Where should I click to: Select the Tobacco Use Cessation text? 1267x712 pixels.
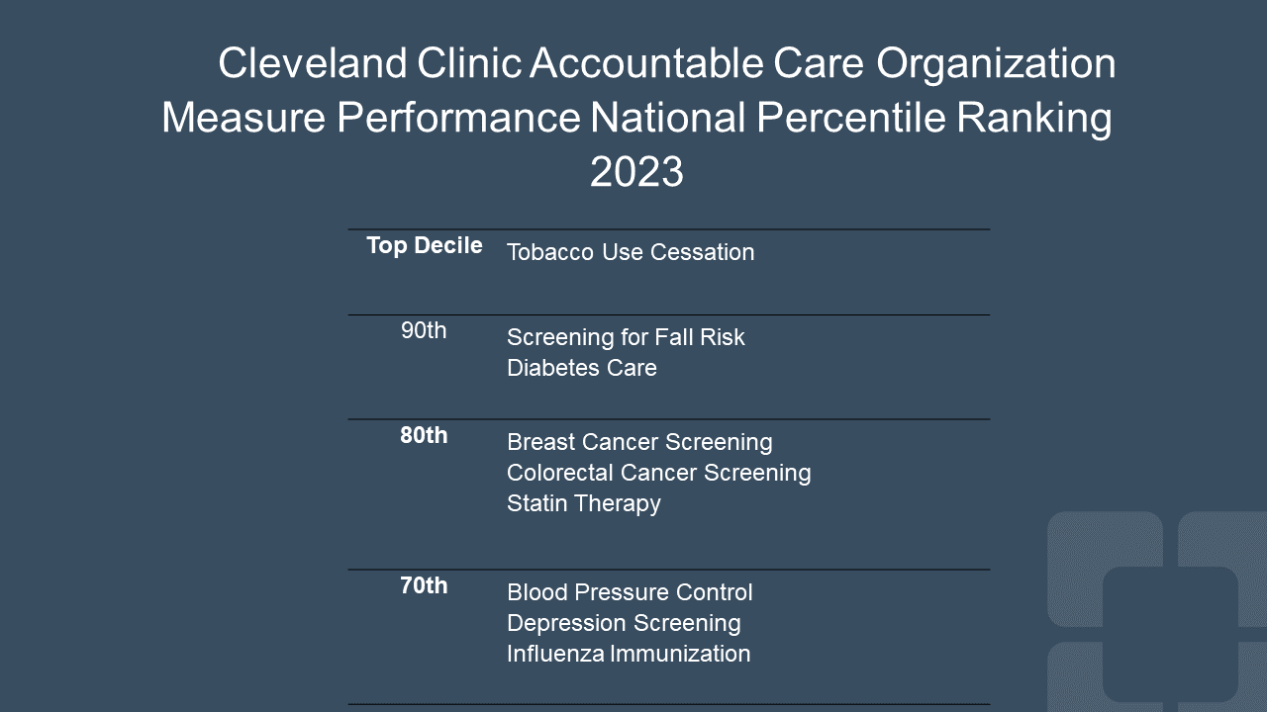tap(631, 252)
